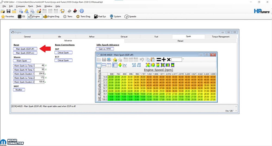This screenshot has height=146, width=272.
Task: Click the multiply operator icon
Action: 169,60
